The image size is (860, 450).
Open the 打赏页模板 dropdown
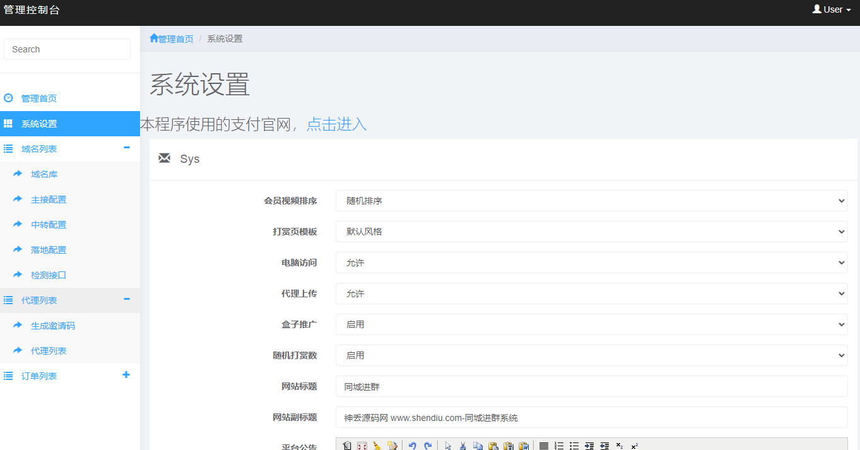591,231
